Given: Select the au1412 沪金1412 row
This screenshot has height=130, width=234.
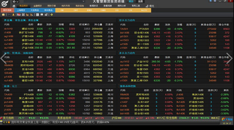Looking at the screenshot, I should pos(175,61).
